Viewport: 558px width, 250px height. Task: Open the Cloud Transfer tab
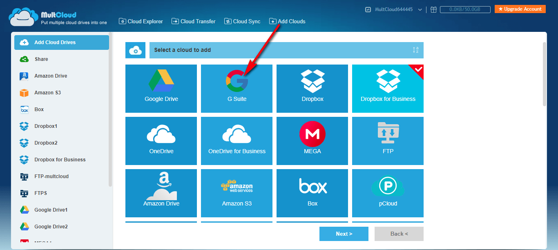(194, 21)
